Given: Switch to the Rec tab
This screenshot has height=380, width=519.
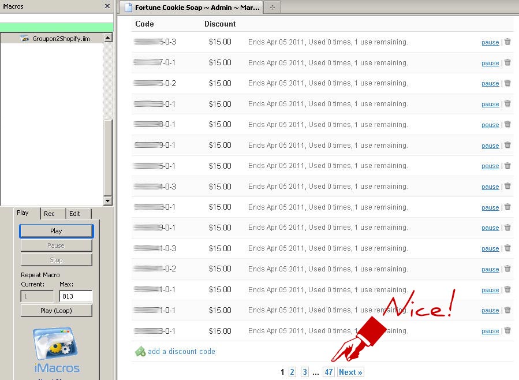Looking at the screenshot, I should 50,214.
